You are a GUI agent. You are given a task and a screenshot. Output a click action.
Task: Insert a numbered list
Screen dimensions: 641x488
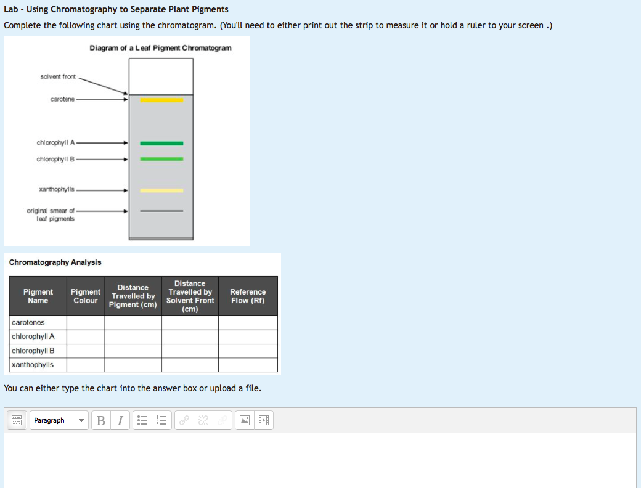160,421
